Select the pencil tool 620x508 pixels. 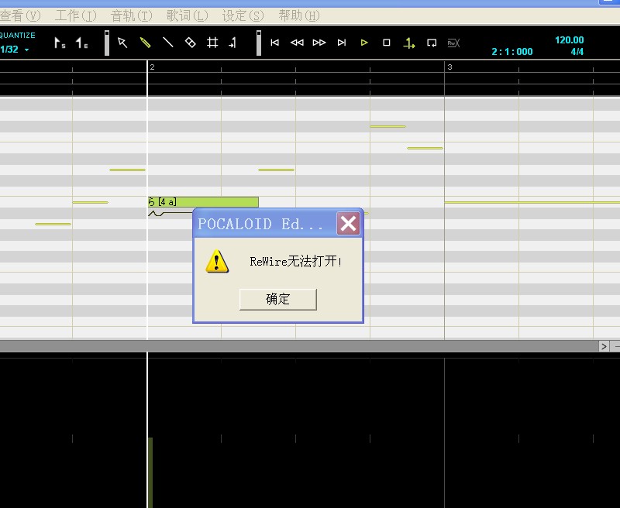tap(145, 43)
